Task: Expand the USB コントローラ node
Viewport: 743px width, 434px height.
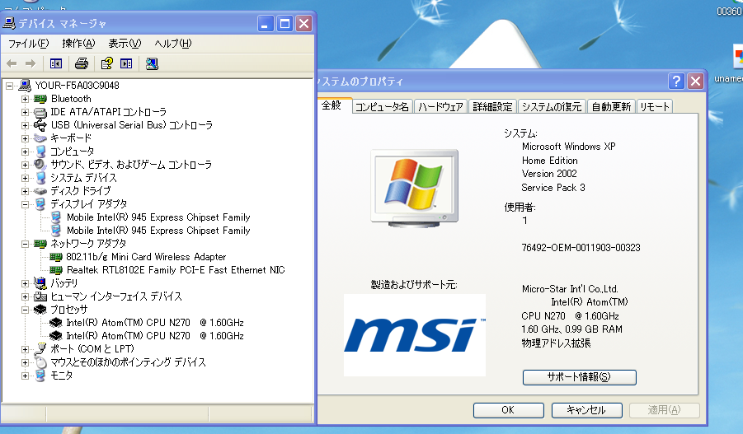Action: [x=25, y=125]
